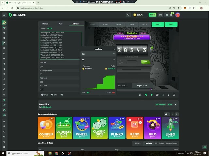Click the heart like icon
The height and width of the screenshot is (156, 209).
pyautogui.click(x=52, y=95)
